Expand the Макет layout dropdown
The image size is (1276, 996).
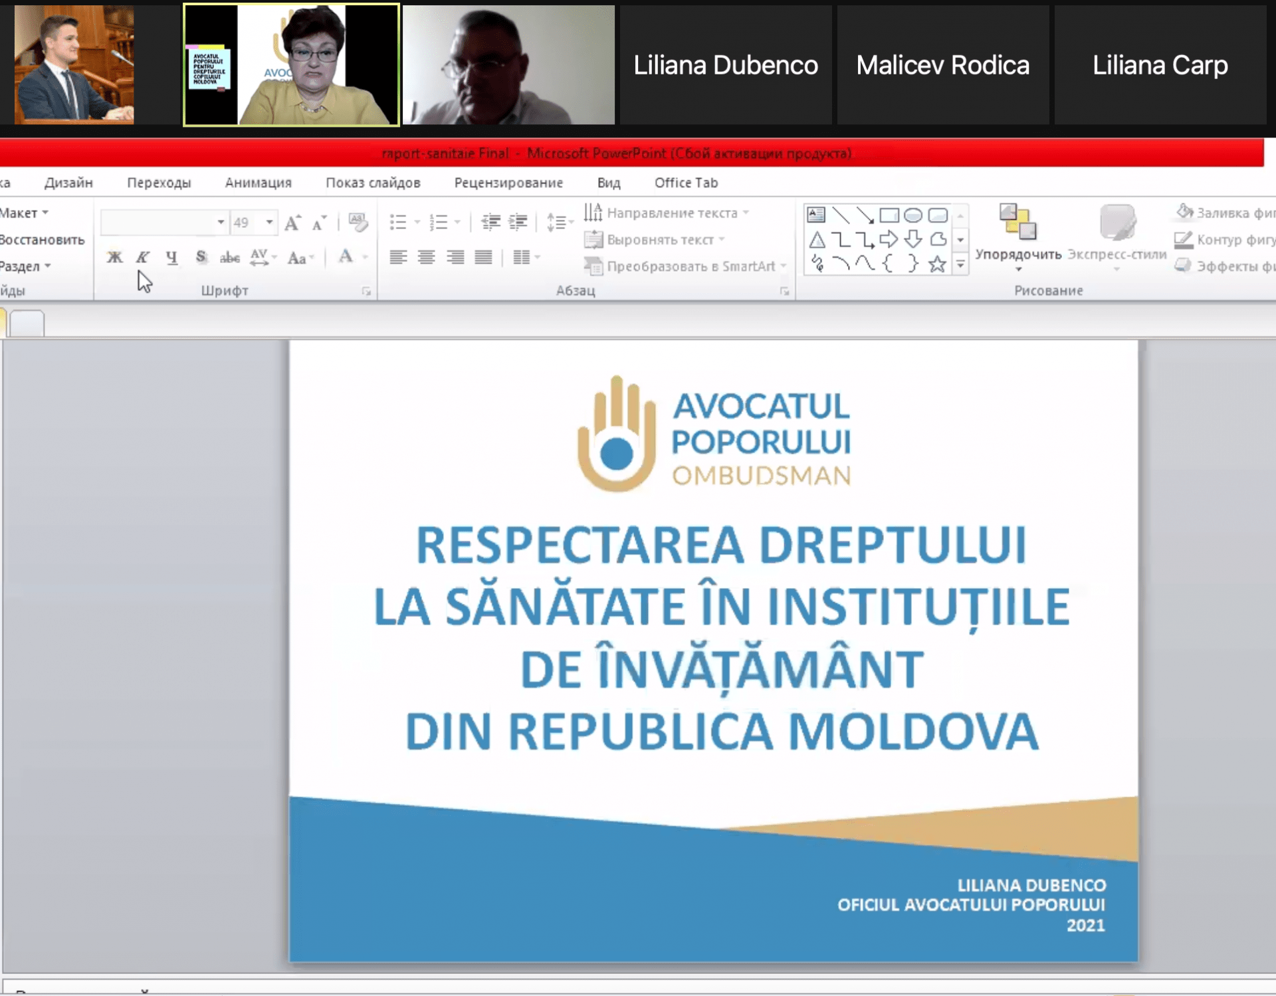(25, 213)
